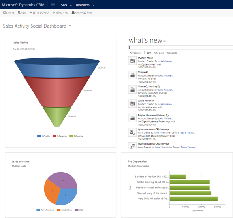The image size is (233, 218).
Task: Click Jukka Niiranen link in Øystein Moan post
Action: click(165, 61)
